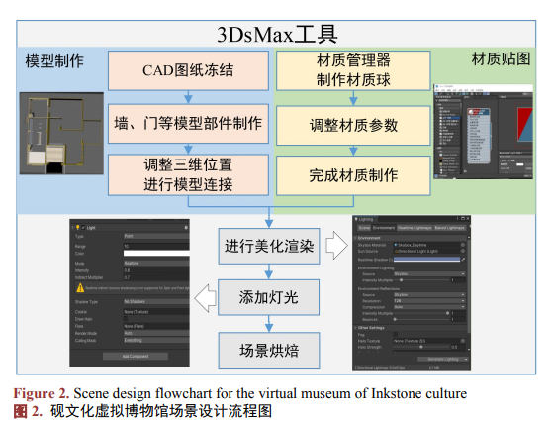This screenshot has height=427, width=553.
Task: Open the Halo Texture object picker circle
Action: pyautogui.click(x=463, y=341)
